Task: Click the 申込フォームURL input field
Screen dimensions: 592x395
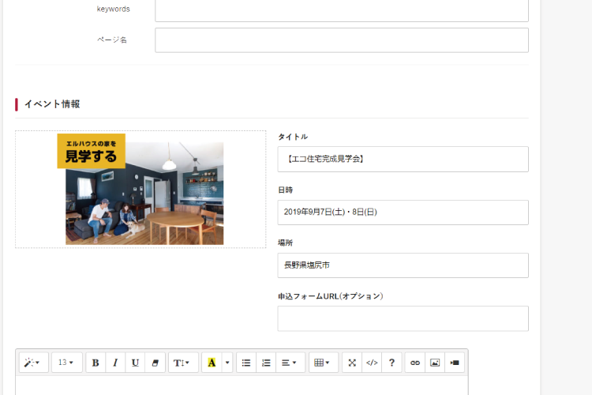Action: click(x=403, y=318)
